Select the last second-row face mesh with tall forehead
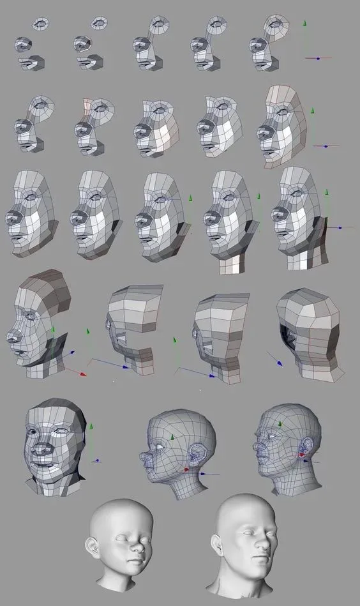This screenshot has height=606, width=360. pyautogui.click(x=281, y=125)
